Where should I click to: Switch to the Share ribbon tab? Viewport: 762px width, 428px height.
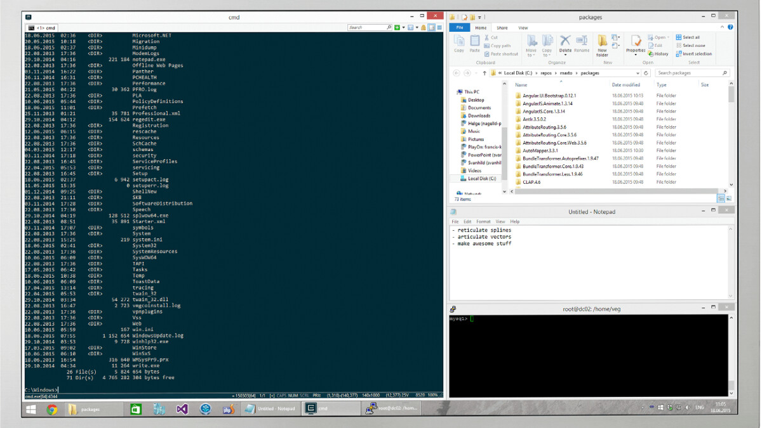(x=502, y=27)
